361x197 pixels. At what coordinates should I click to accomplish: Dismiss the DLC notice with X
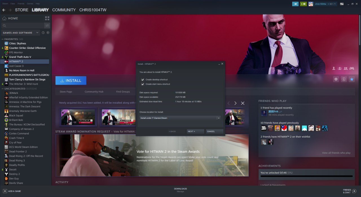click(x=243, y=103)
